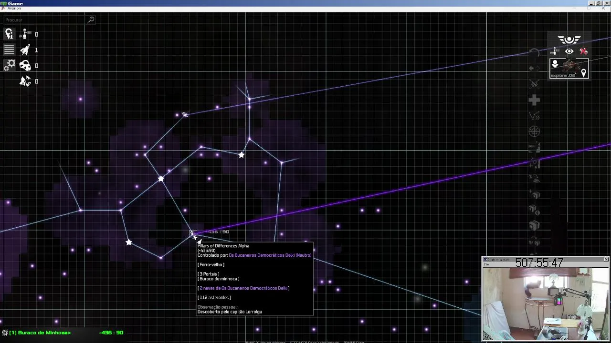Click the ship count value 1

click(x=36, y=50)
